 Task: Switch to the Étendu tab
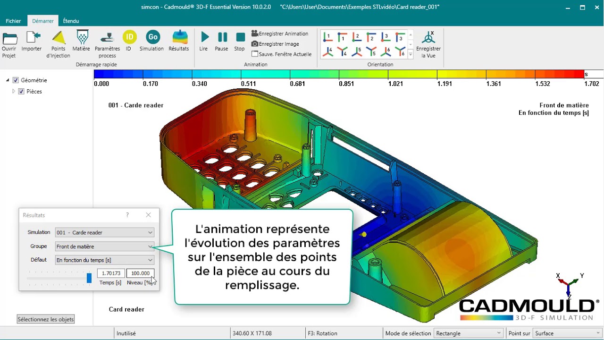pyautogui.click(x=71, y=21)
